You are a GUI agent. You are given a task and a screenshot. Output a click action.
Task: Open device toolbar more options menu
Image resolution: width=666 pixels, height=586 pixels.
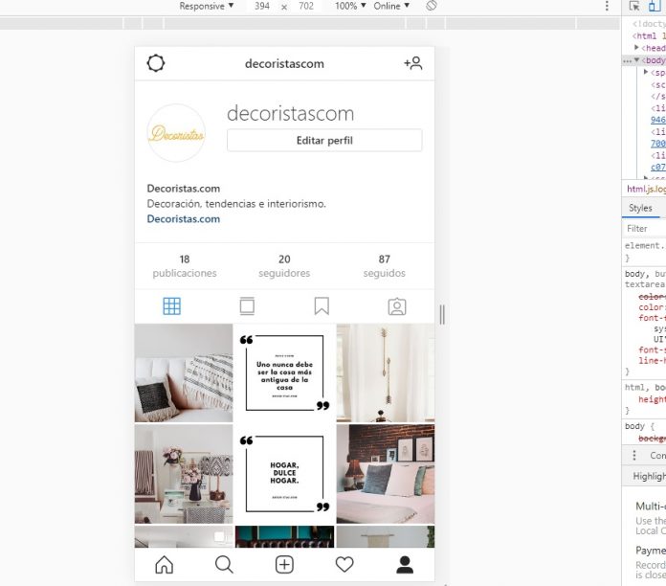607,6
